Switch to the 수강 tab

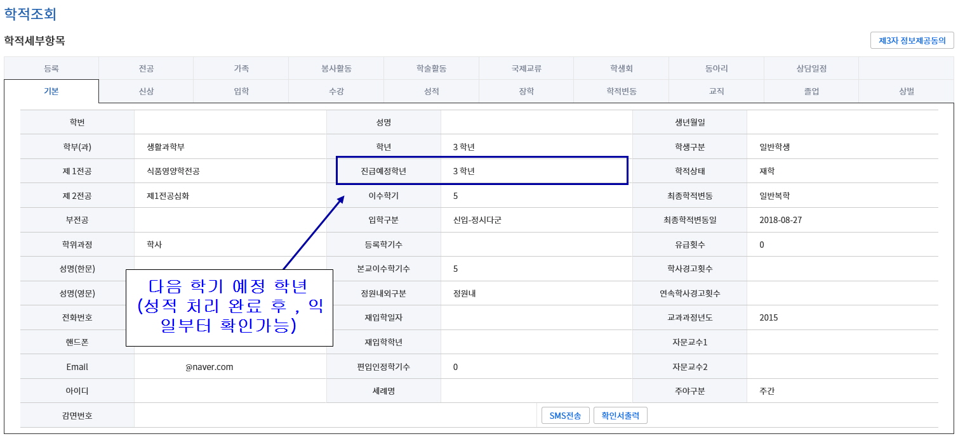[x=336, y=91]
